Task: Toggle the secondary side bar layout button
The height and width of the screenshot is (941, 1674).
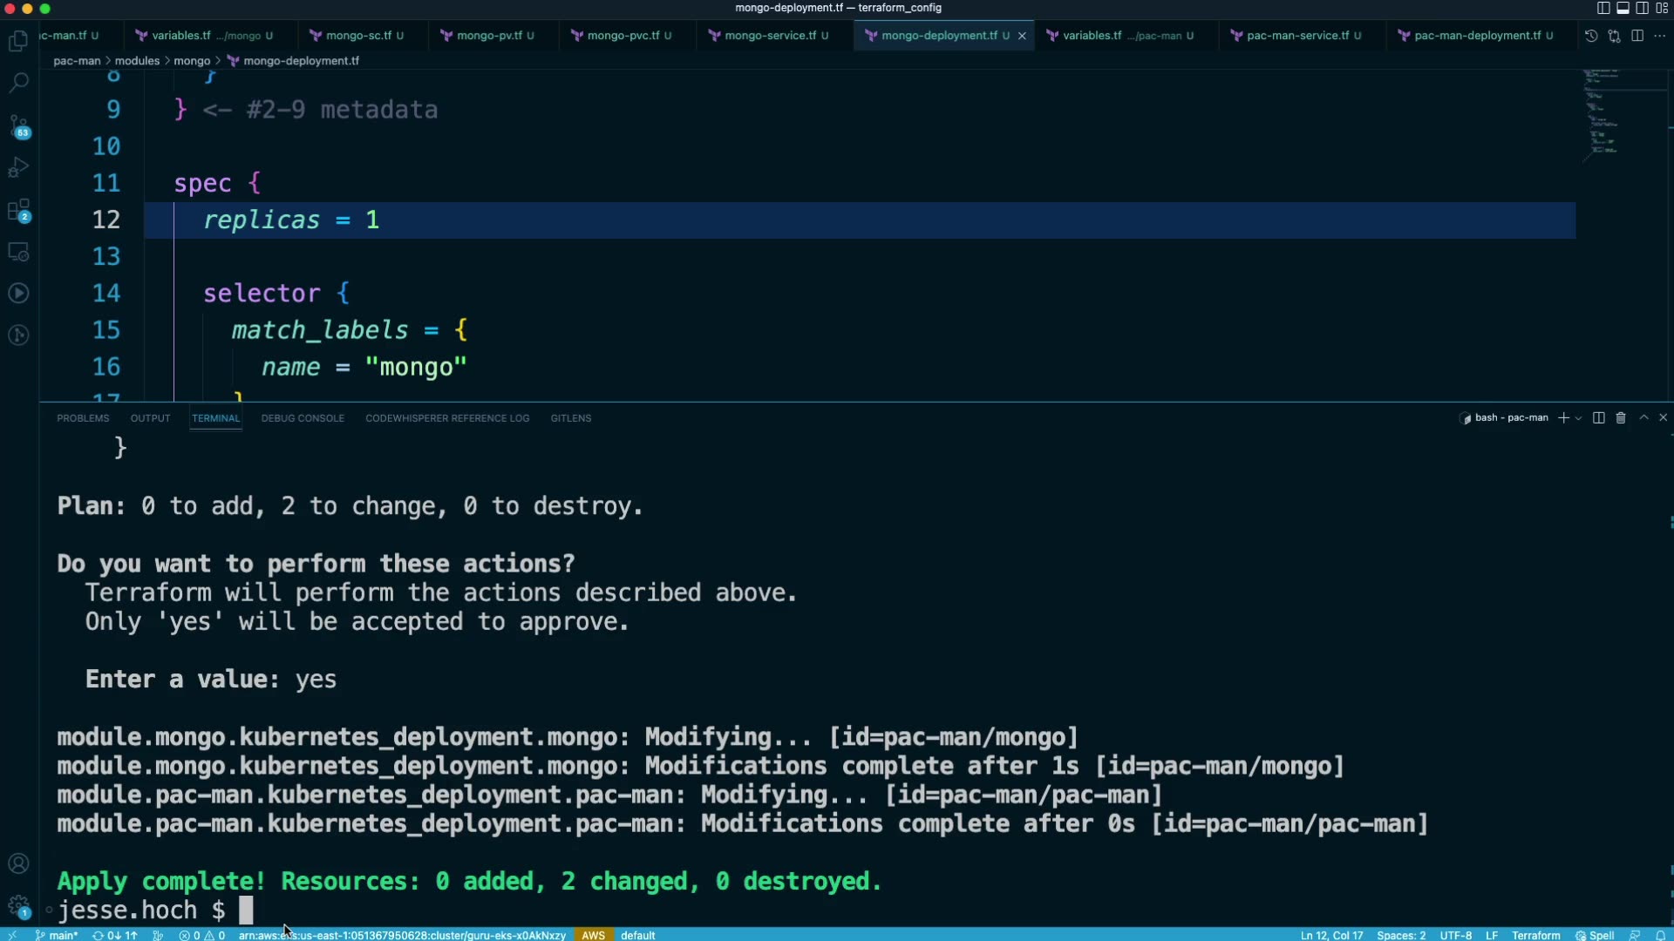Action: pyautogui.click(x=1642, y=8)
